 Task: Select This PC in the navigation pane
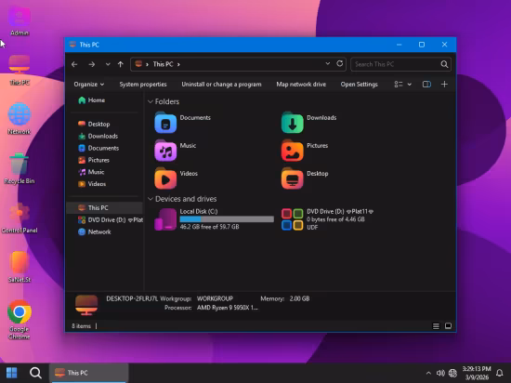point(104,207)
